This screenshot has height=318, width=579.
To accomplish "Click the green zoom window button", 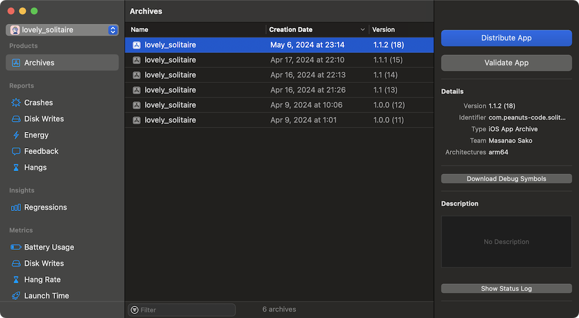I will [34, 11].
